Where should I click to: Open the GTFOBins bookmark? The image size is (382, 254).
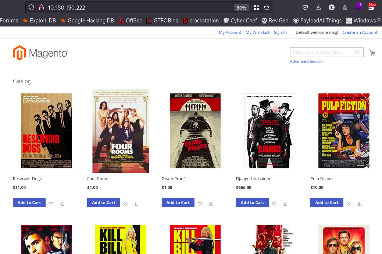pyautogui.click(x=162, y=21)
